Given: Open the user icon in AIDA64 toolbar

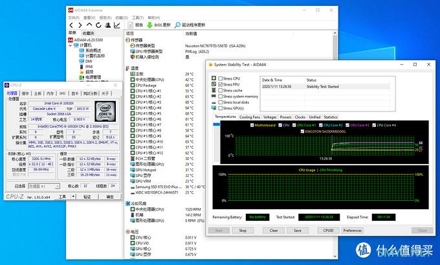Looking at the screenshot, I should click(x=108, y=25).
